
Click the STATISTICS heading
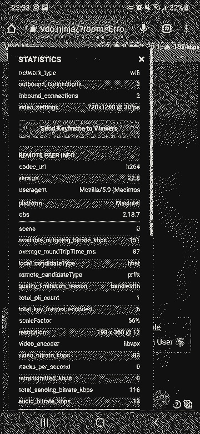40,59
